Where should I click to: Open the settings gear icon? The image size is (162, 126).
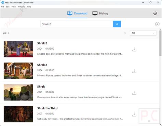155,13
